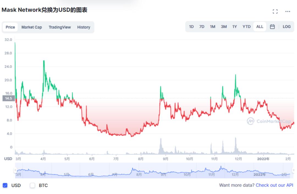Select the Price tab
The image size is (297, 194).
[10, 27]
